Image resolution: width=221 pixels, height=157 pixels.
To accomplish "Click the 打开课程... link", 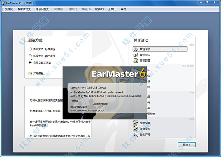I will click(39, 74).
